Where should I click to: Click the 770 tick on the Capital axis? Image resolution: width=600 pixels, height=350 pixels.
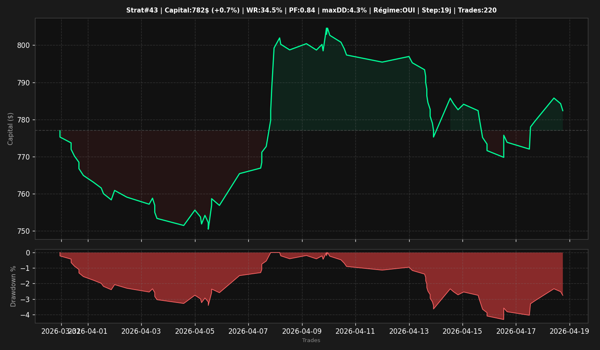tap(23, 157)
